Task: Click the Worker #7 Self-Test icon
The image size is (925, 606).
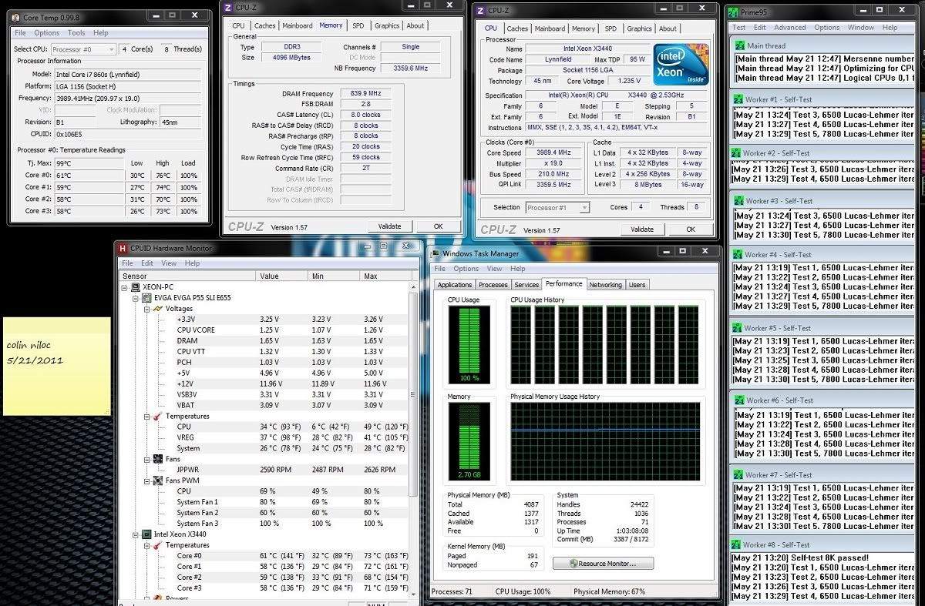Action: click(x=738, y=475)
